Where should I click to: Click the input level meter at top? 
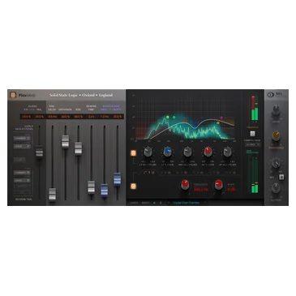pos(255,108)
